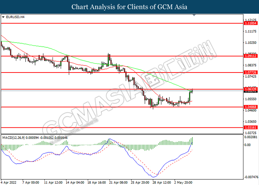Screen dimensions: 259x185
Task: Click the 2 May 20:00 time label
Action: (x=183, y=182)
